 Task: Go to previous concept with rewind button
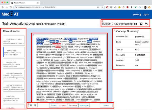[30, 105]
